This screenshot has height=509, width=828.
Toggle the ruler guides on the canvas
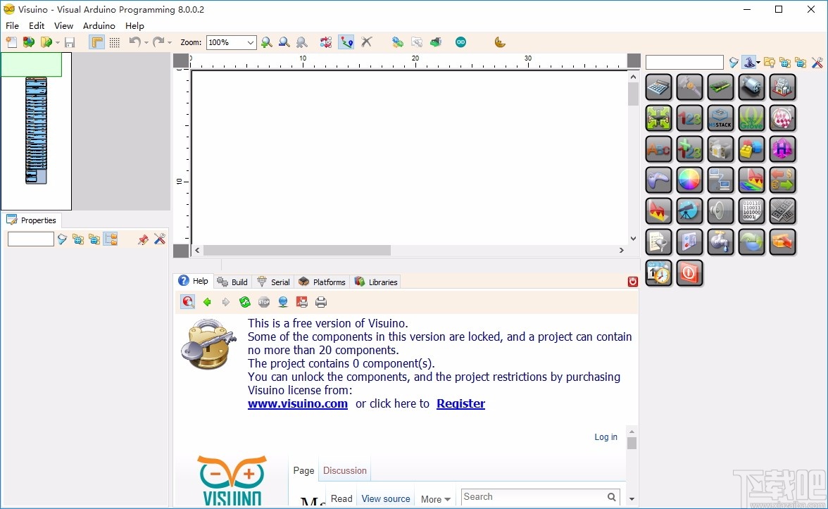[x=96, y=42]
